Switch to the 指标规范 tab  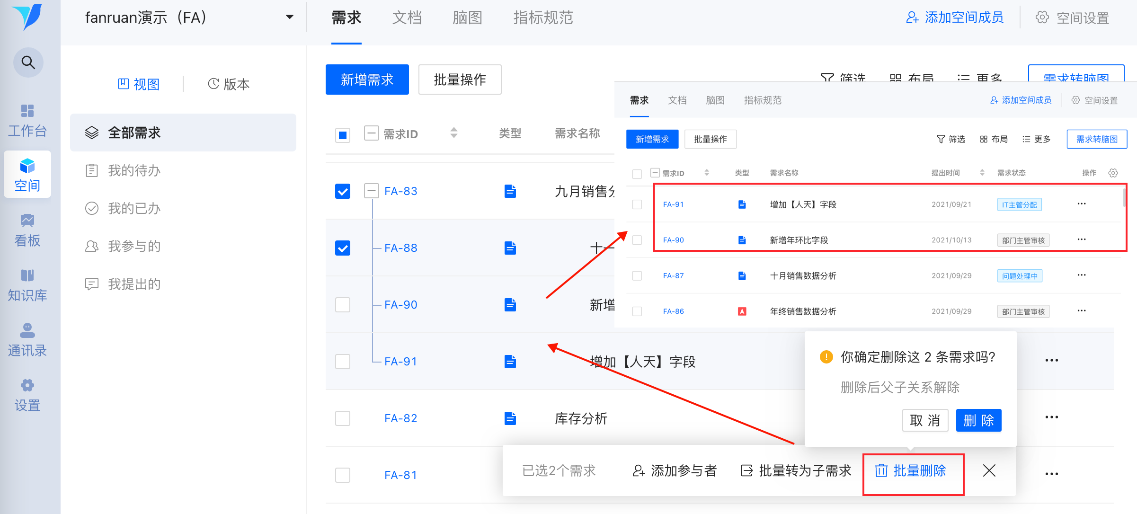point(543,18)
